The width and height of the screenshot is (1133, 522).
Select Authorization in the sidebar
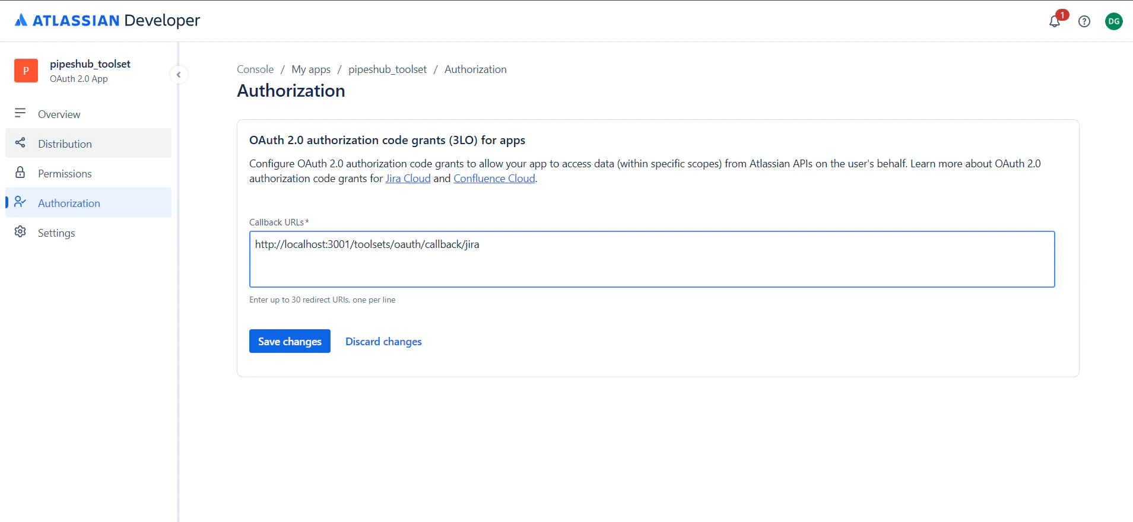[88, 203]
